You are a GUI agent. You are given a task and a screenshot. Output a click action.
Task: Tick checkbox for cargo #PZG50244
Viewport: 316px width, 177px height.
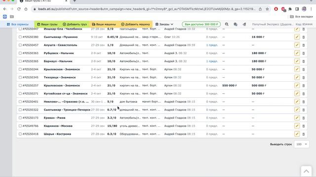20,69
